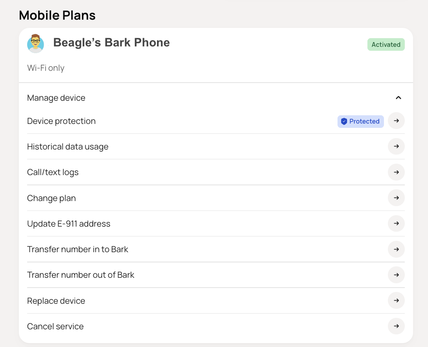Viewport: 428px width, 347px height.
Task: Click the Beagle's Bark Phone title
Action: point(111,42)
